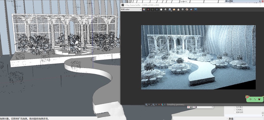Click the 中 input method language button
This screenshot has height=120, width=264.
(251, 99)
